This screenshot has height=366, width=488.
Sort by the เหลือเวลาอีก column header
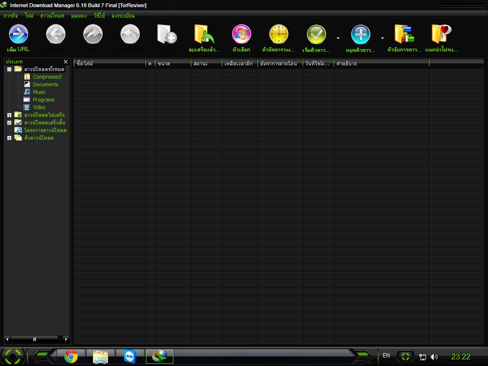[240, 63]
